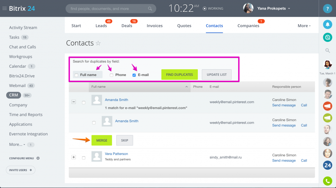Viewport: 336px width, 188px height.
Task: Click the right sidebar search magnifier
Action: (327, 51)
